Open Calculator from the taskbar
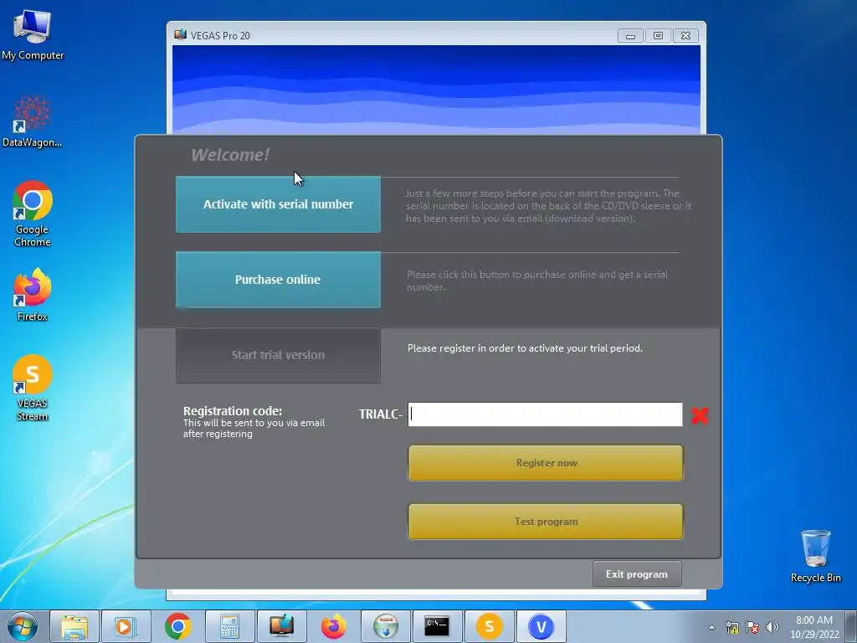The image size is (857, 643). click(229, 626)
